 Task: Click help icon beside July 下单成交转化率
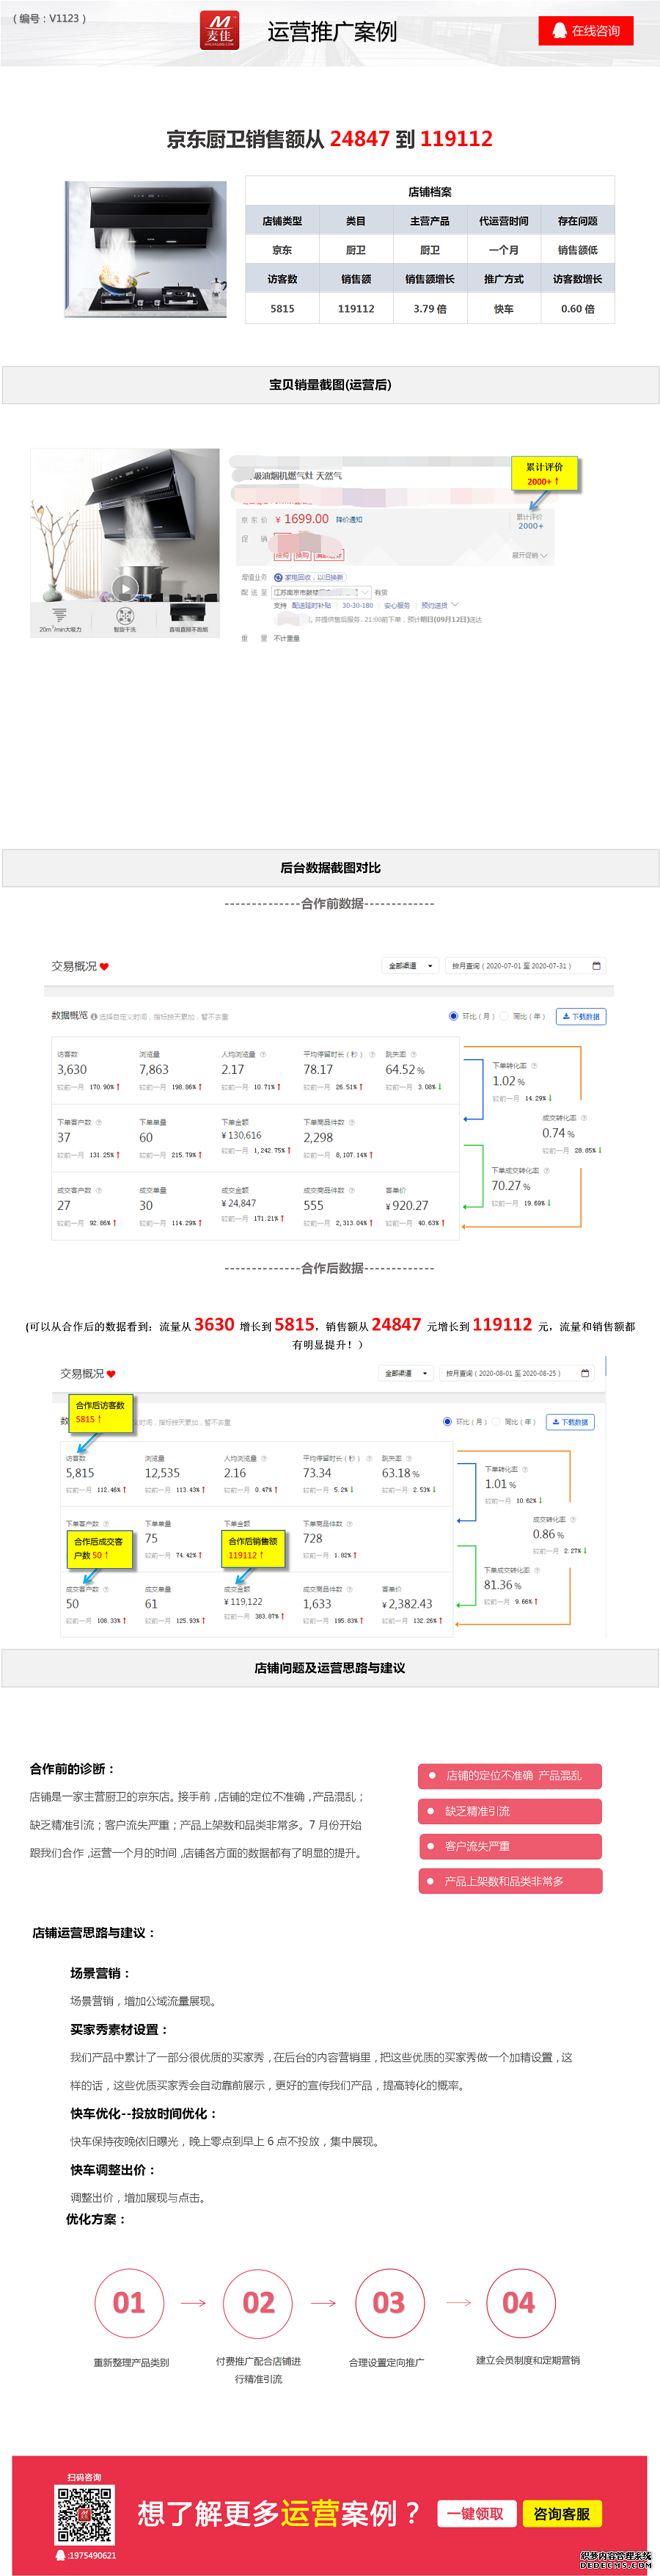[547, 1170]
